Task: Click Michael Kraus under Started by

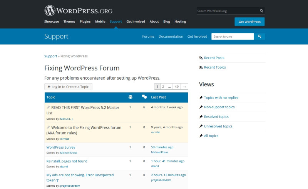Action: click(x=69, y=153)
